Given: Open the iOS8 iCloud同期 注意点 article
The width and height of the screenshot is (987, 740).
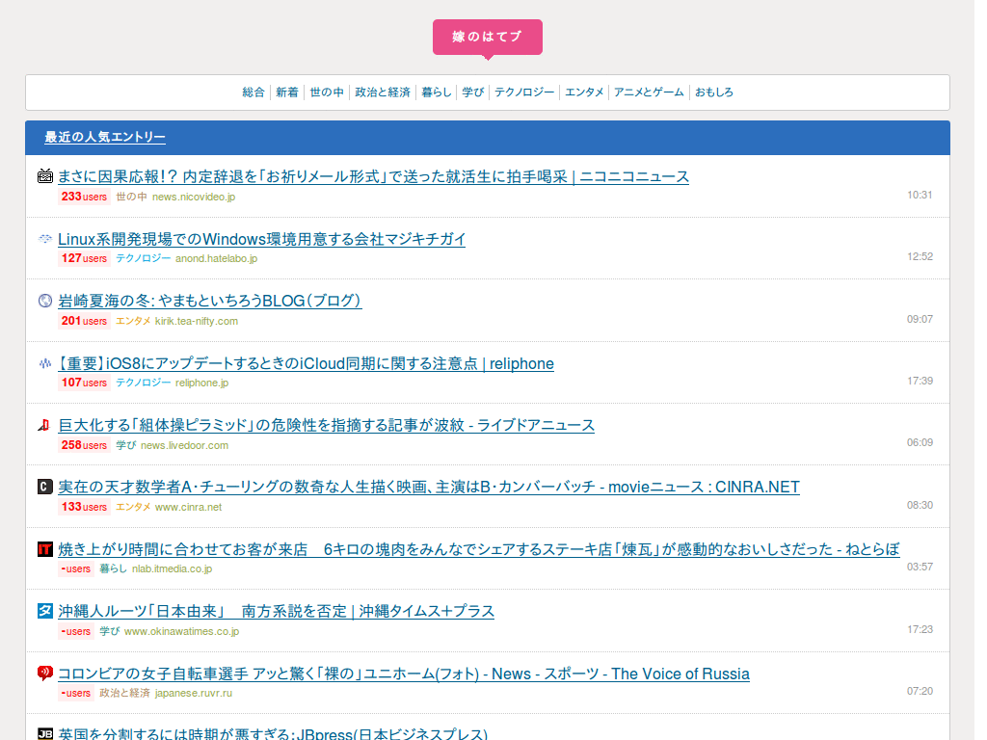Looking at the screenshot, I should (x=306, y=363).
